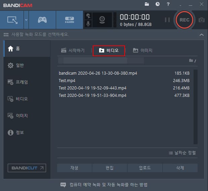The image size is (208, 191).
Task: Open output folder icon in title bar
Action: pos(147,4)
